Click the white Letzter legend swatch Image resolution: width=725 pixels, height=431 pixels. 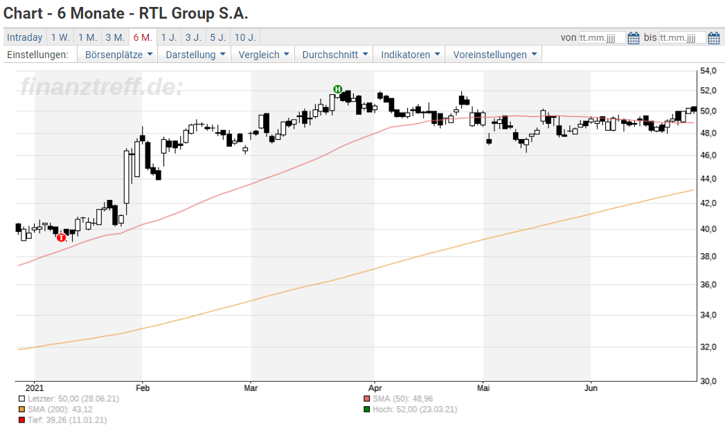(x=21, y=398)
